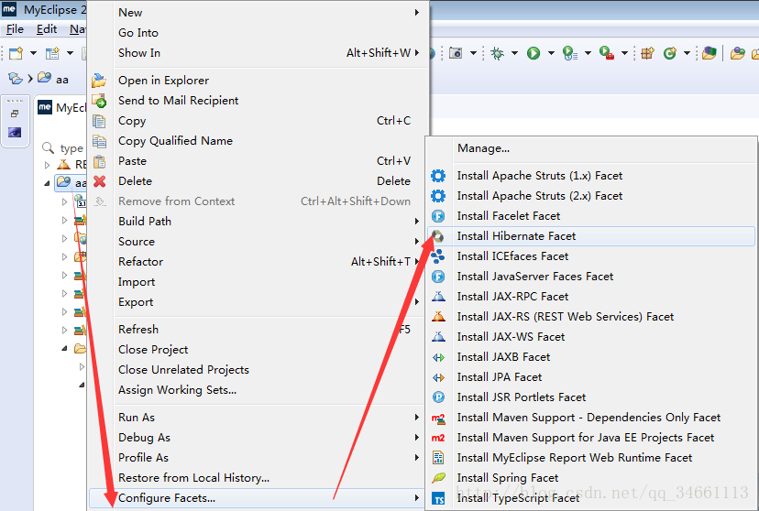This screenshot has width=759, height=511.
Task: Click the restore view icon in sidebar
Action: [x=15, y=114]
